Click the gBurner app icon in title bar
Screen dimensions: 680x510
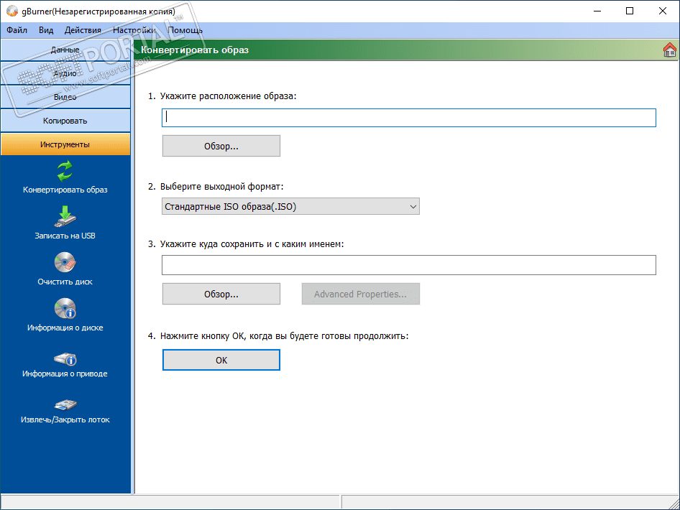[x=12, y=11]
